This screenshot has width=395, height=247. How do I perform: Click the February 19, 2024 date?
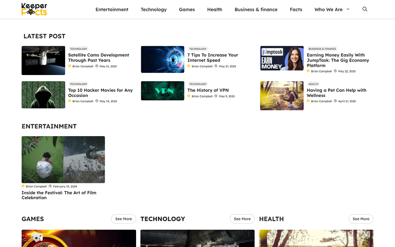[65, 187]
